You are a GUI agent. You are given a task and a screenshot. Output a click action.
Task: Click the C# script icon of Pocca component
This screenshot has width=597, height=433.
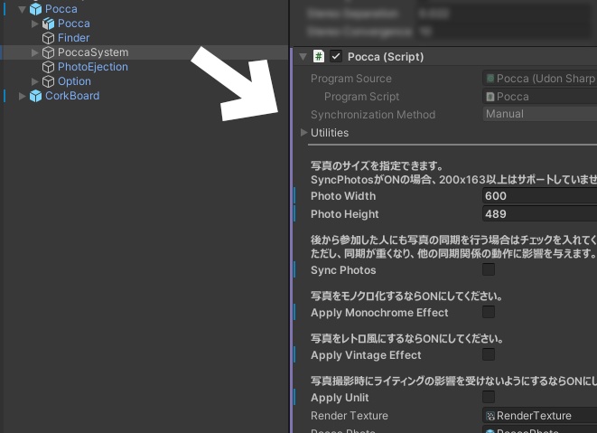tap(319, 56)
